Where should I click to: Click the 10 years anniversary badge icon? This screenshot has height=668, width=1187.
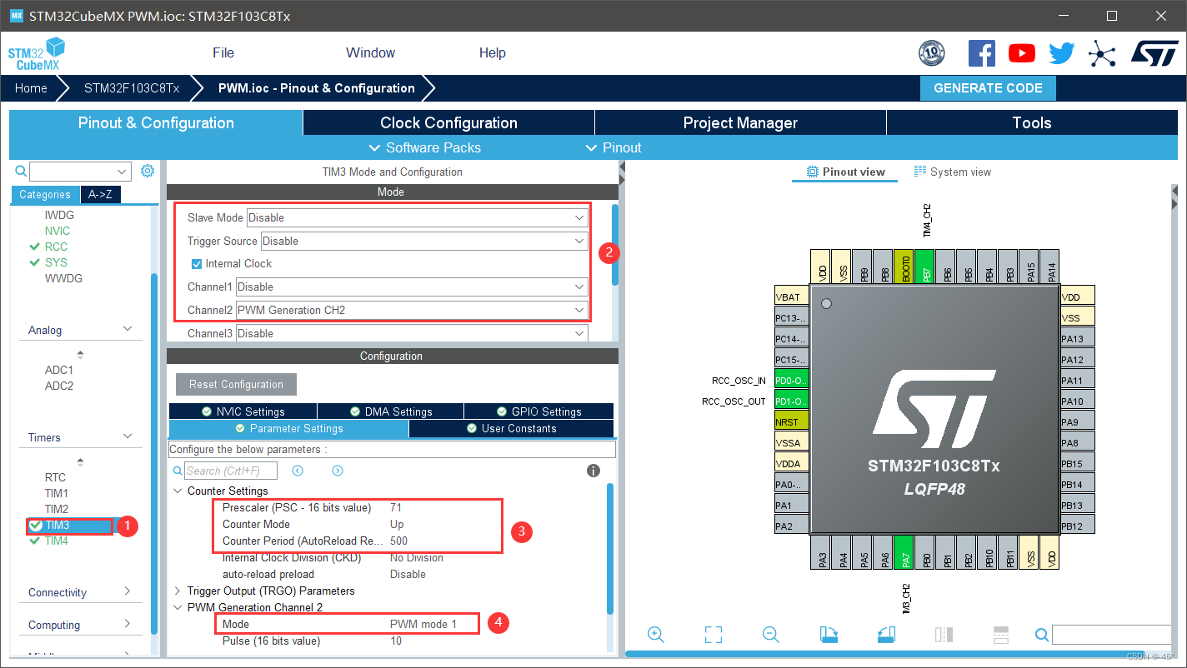pos(932,53)
